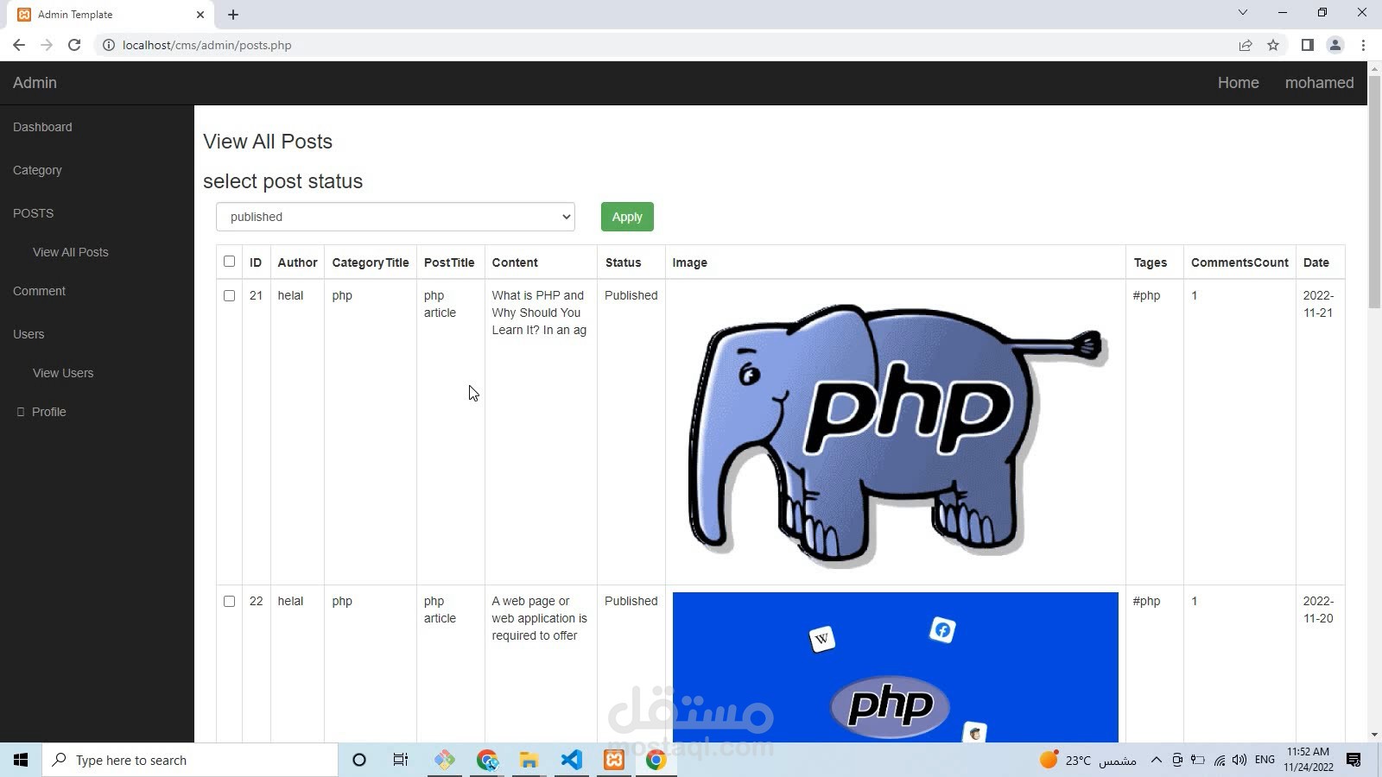Click the weather 23°C widget
Screen dimensions: 1382x777
point(1087,760)
